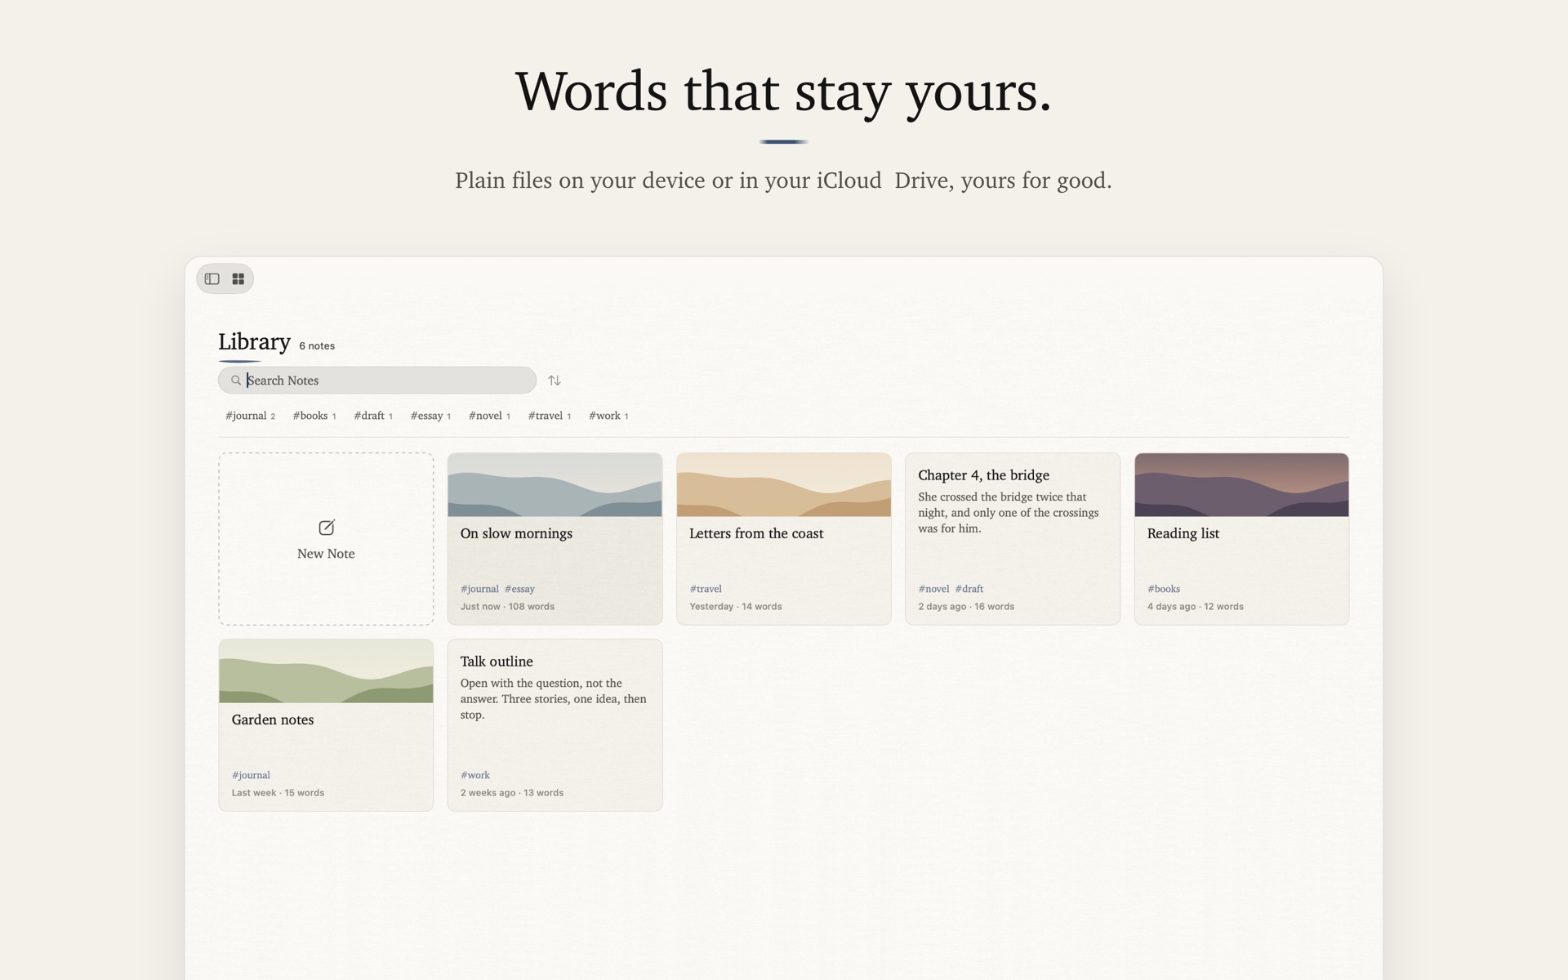Filter by #travel tag in tag bar
Viewport: 1568px width, 980px height.
[550, 416]
